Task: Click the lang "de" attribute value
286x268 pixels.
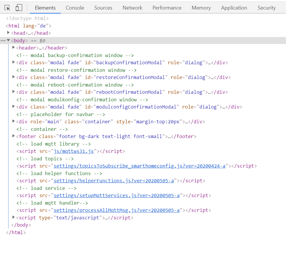Action: click(43, 26)
